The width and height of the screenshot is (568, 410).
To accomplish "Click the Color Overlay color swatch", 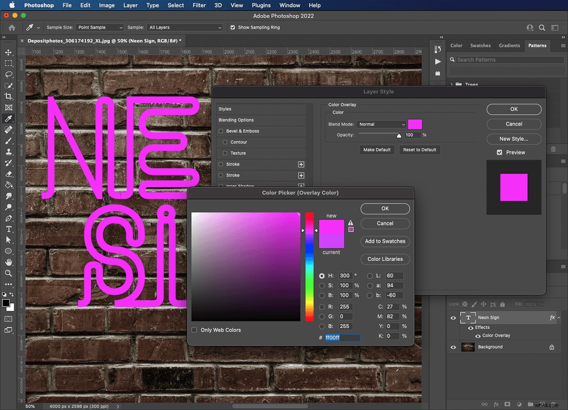I will (x=415, y=124).
